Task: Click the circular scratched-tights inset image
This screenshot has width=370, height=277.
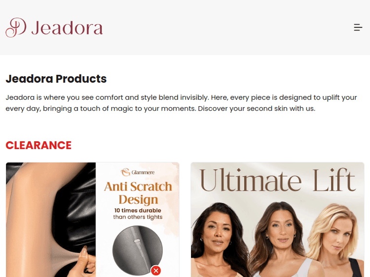Action: [x=138, y=250]
